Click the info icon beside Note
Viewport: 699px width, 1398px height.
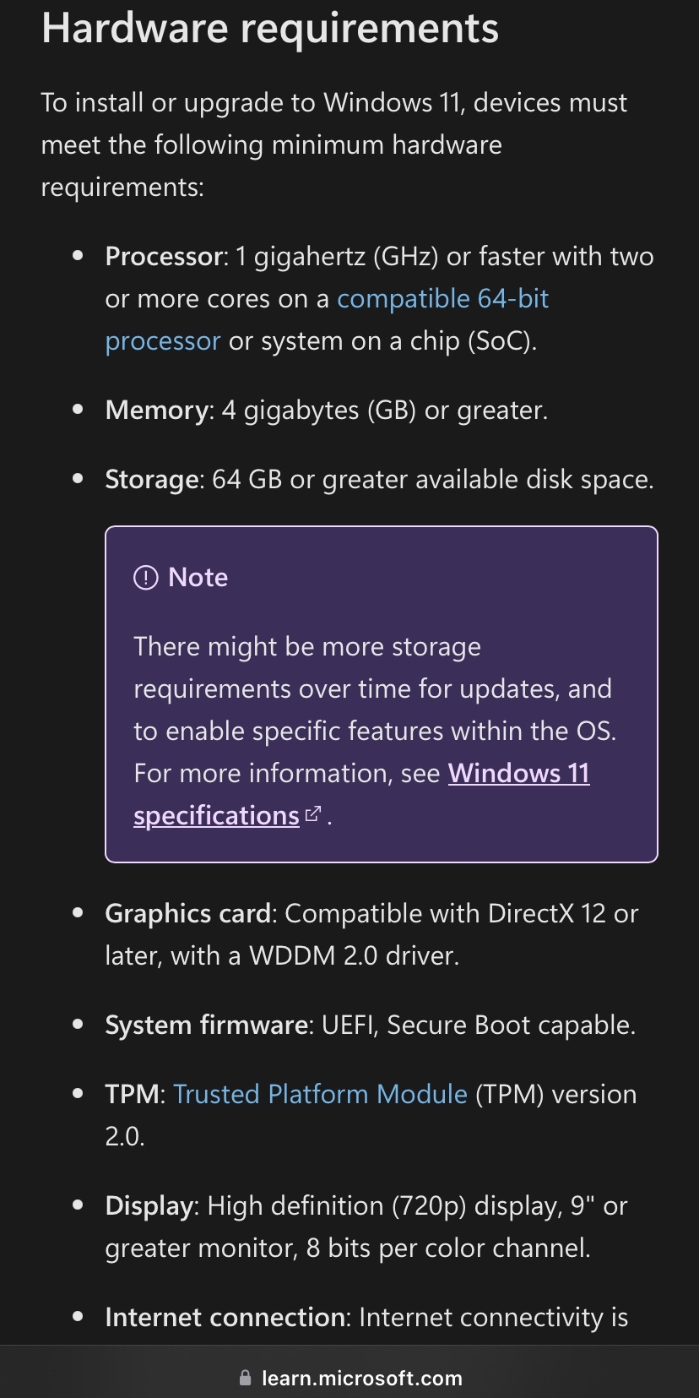pyautogui.click(x=146, y=578)
